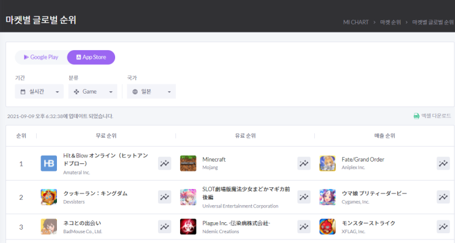455x243 pixels.
Task: Click the Plague Inc. app icon
Action: tap(188, 226)
